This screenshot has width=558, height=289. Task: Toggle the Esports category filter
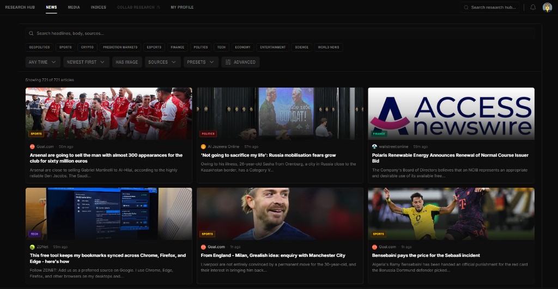click(x=154, y=47)
